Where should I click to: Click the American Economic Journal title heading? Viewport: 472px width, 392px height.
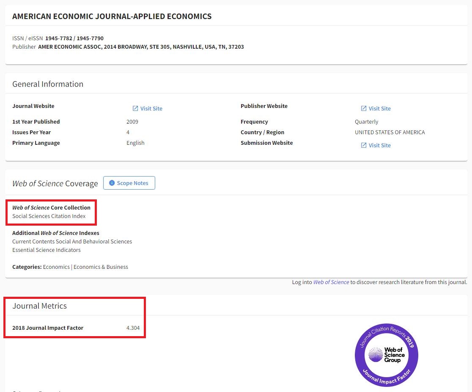(x=112, y=17)
